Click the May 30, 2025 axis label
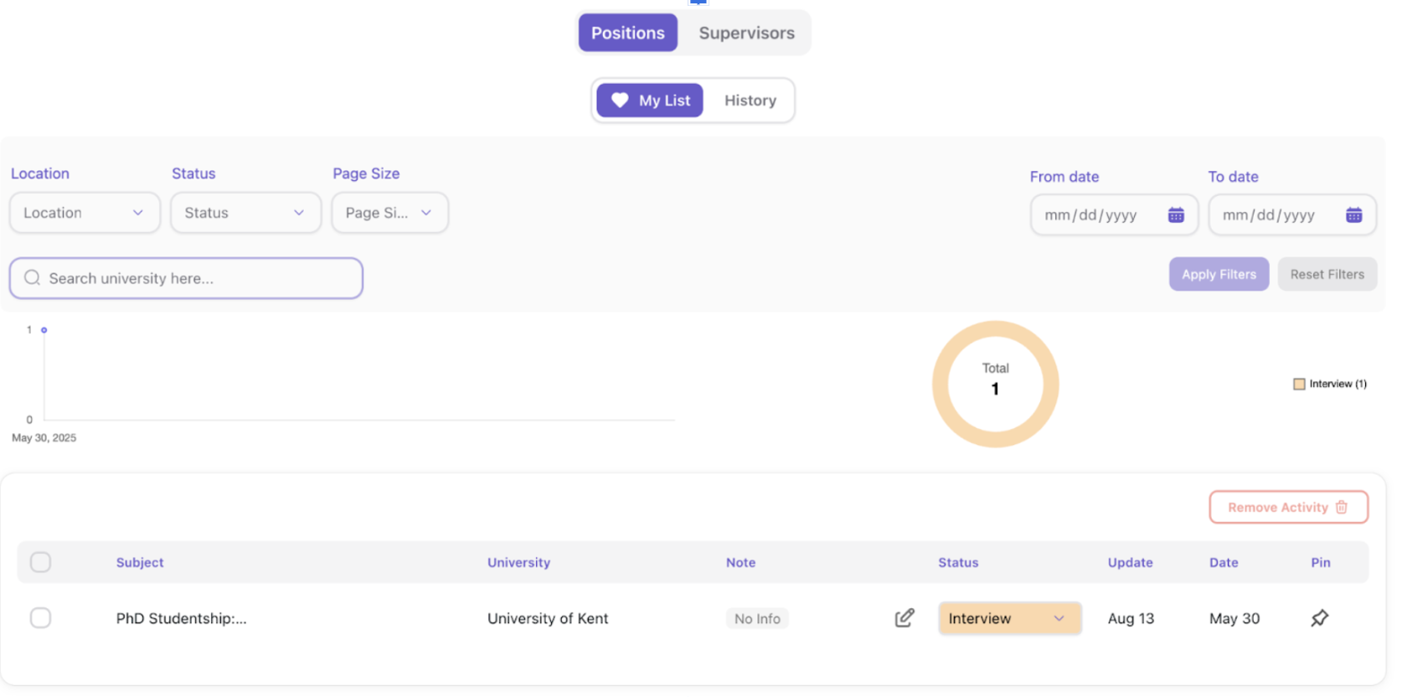 tap(44, 437)
